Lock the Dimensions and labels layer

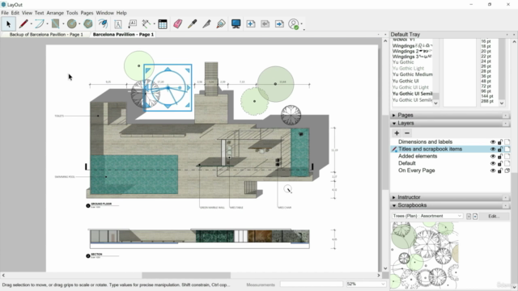pos(500,142)
